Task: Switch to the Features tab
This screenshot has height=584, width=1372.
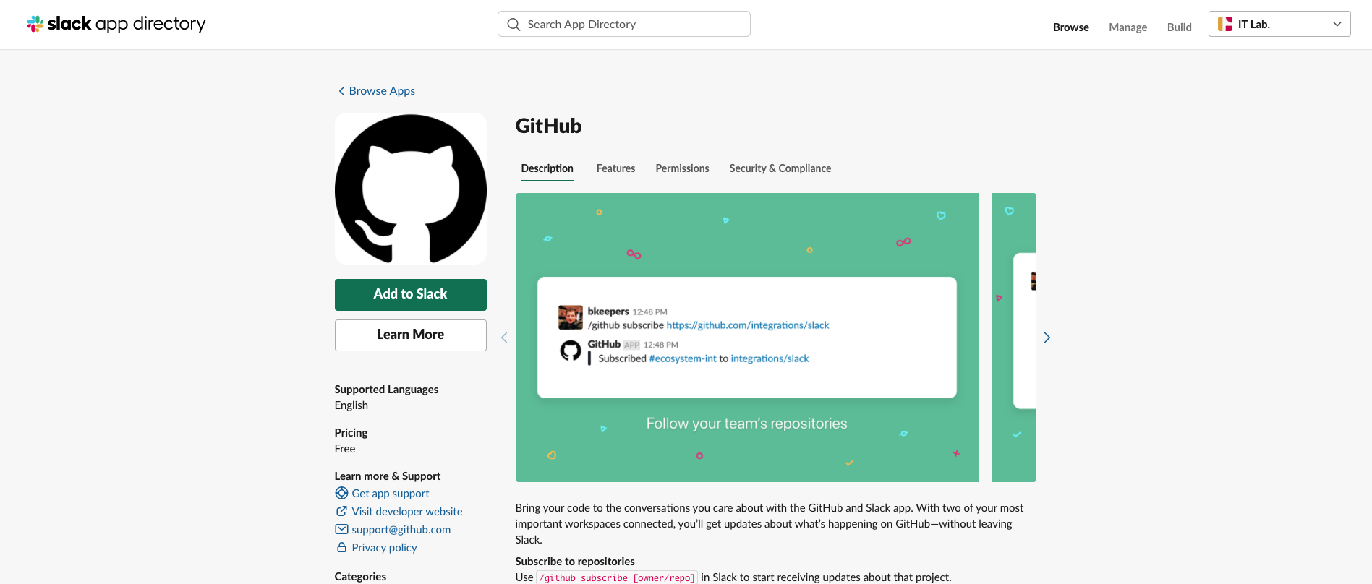Action: coord(615,168)
